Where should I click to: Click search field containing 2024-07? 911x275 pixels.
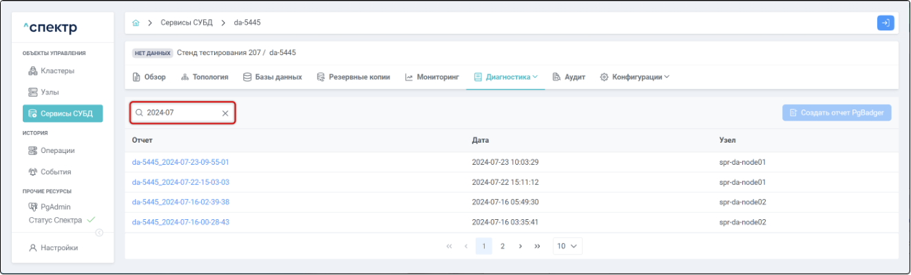click(x=183, y=112)
